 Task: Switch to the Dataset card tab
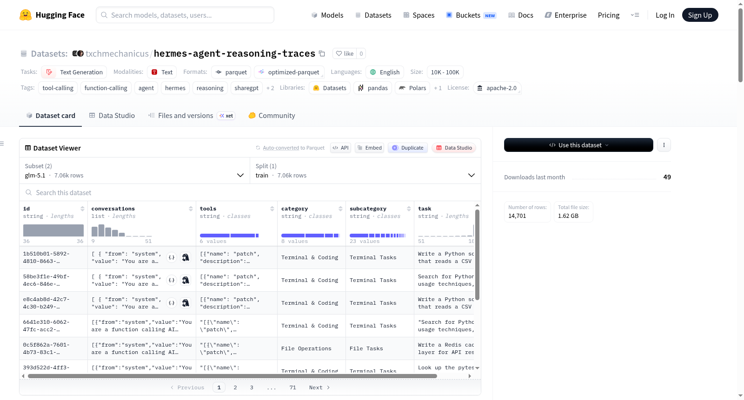[x=51, y=116]
